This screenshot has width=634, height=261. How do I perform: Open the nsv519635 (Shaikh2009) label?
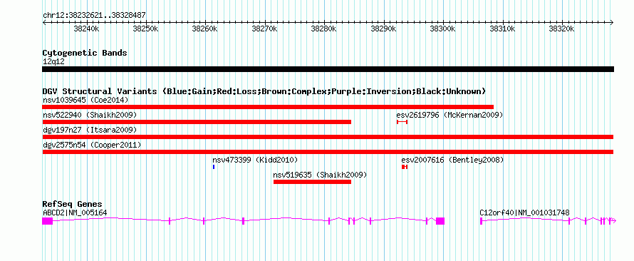(320, 175)
